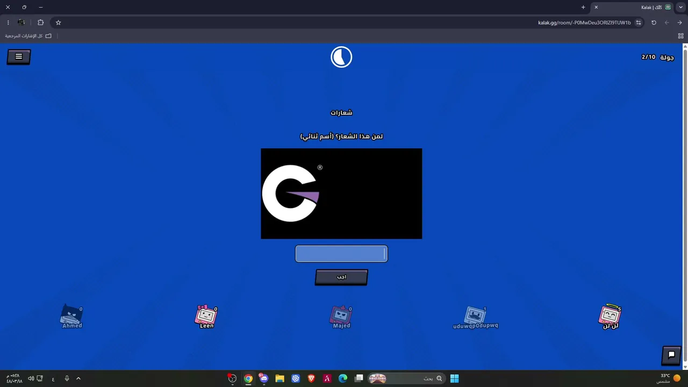Click the microphone tray icon
The height and width of the screenshot is (387, 688).
67,378
